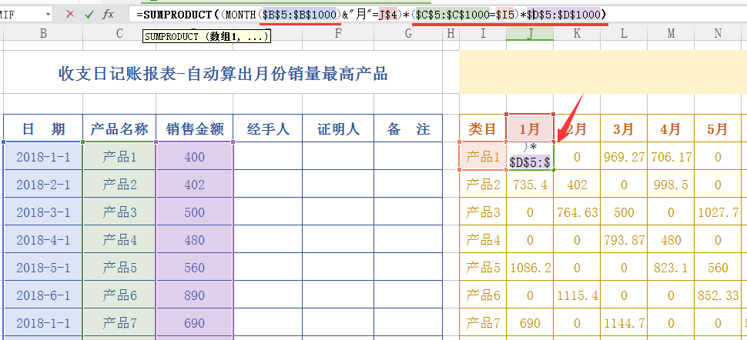Select column L header
Screen dimensions: 747x340
[x=624, y=33]
